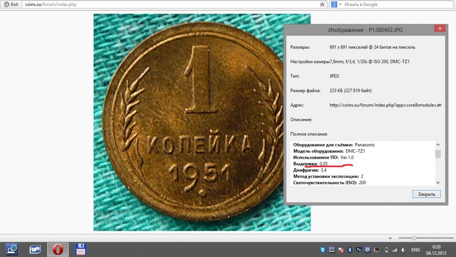
Task: Open network signal tray icon
Action: (394, 250)
